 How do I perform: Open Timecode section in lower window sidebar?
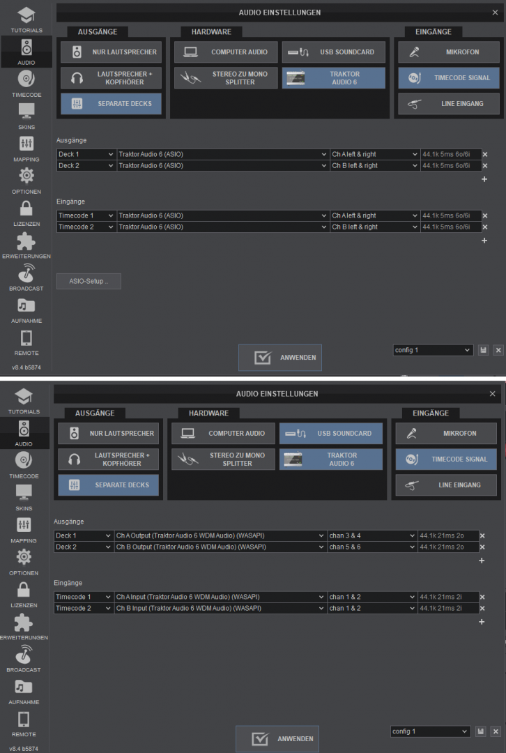point(24,465)
